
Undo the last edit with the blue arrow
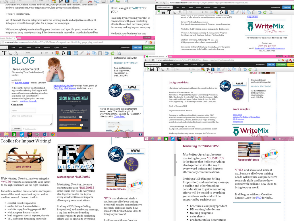coord(106,53)
